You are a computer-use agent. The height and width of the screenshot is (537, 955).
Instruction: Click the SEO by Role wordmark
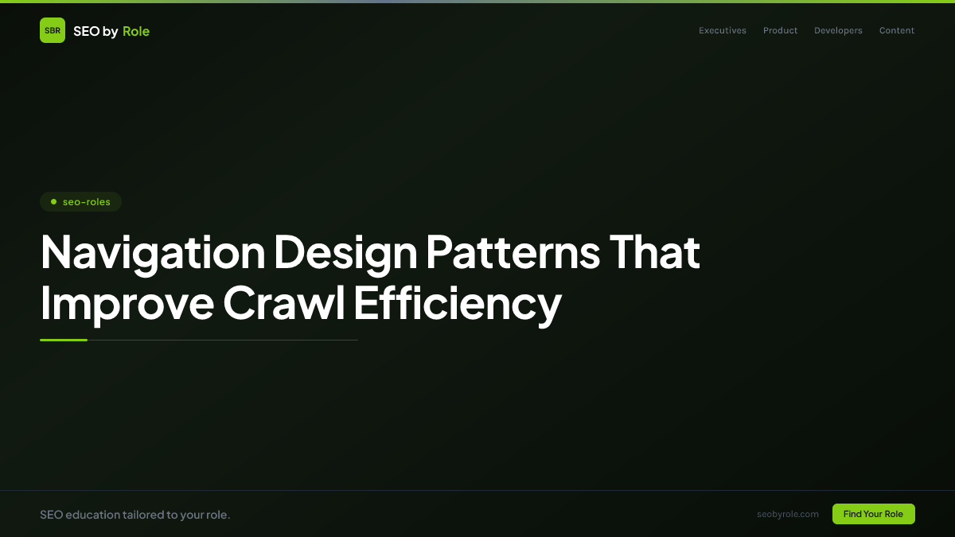111,30
